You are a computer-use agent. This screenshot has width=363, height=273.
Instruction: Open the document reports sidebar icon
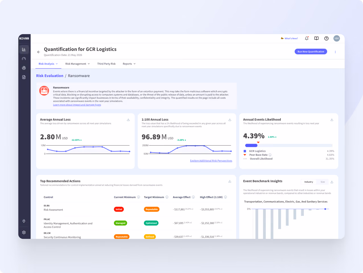(24, 77)
